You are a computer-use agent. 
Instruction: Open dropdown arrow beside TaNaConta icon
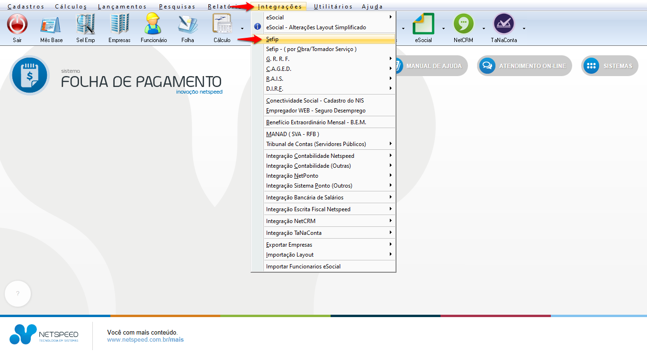(x=524, y=28)
